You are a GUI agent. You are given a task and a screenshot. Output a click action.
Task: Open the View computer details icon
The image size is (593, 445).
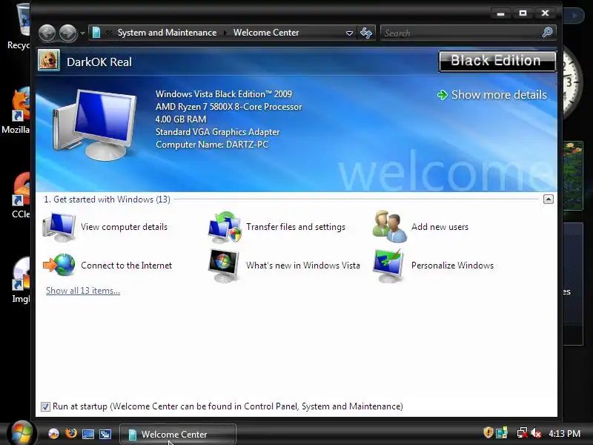pyautogui.click(x=59, y=227)
